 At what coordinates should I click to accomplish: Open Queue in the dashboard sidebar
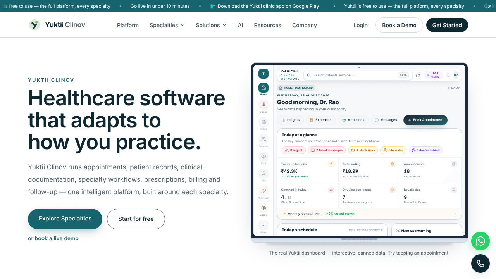coord(263,105)
